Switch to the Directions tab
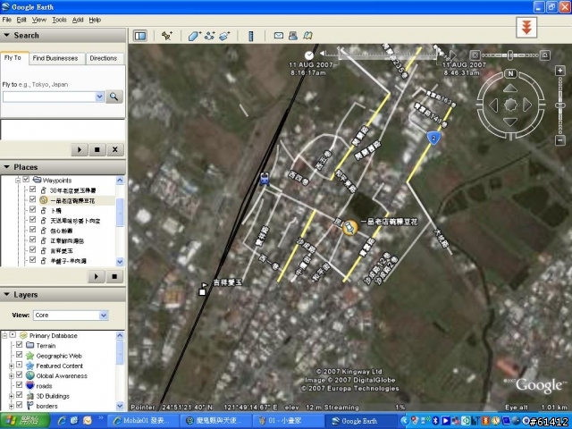 point(104,58)
